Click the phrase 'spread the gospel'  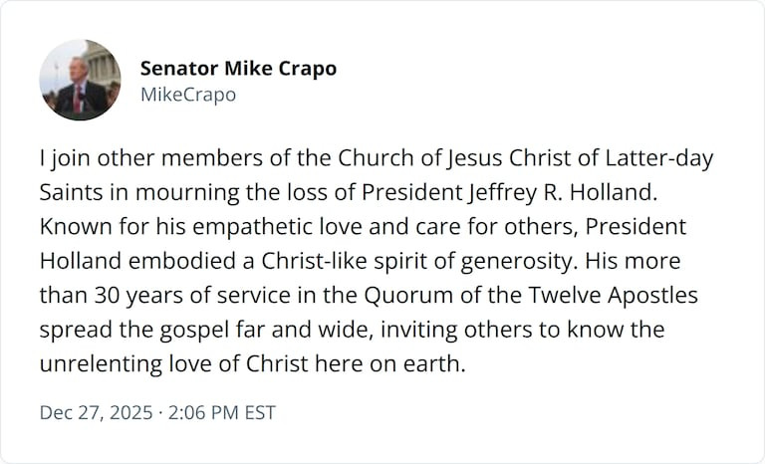point(125,330)
